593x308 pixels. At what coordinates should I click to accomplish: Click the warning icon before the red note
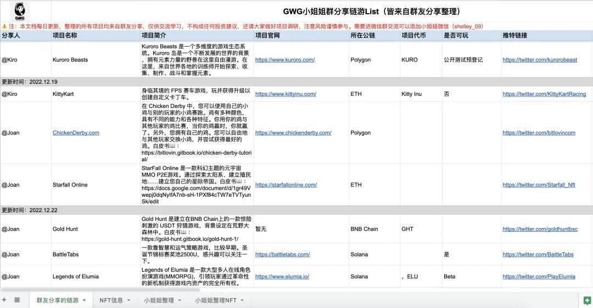coord(4,26)
